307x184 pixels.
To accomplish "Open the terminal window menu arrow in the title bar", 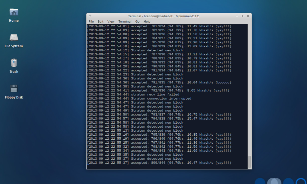I will (x=90, y=16).
